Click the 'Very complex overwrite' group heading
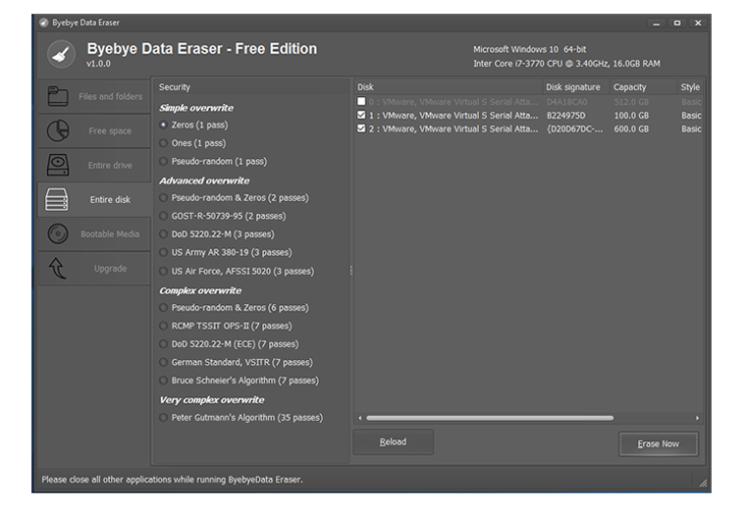The height and width of the screenshot is (509, 747). pyautogui.click(x=212, y=400)
